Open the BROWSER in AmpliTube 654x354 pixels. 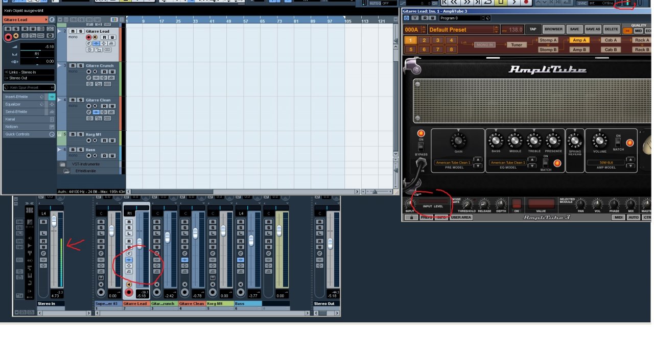pyautogui.click(x=553, y=29)
